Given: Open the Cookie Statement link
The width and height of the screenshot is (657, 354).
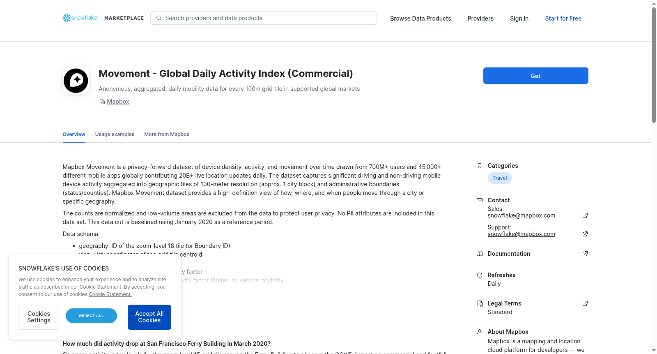Looking at the screenshot, I should pos(110,294).
